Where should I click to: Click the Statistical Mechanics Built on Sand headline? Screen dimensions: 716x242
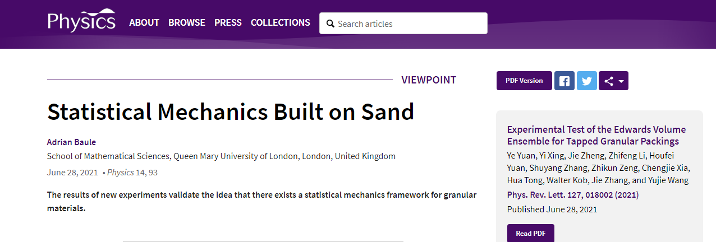231,112
